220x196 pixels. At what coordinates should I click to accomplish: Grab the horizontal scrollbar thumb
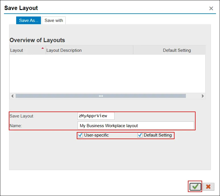click(101, 96)
